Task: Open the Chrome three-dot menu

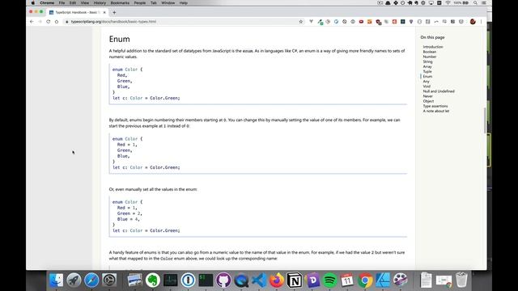Action: point(481,22)
